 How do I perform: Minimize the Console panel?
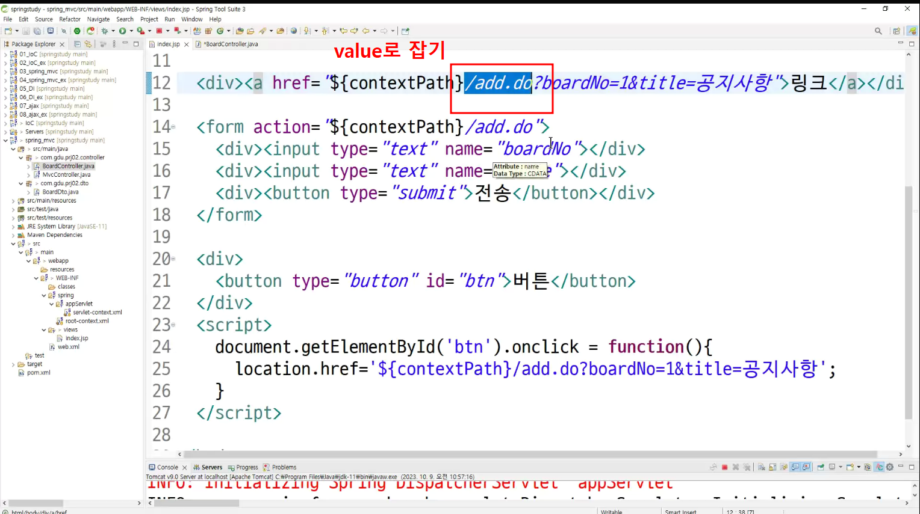[x=900, y=466]
